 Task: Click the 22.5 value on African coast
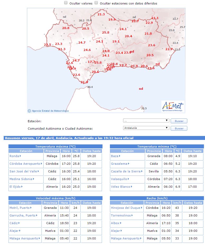click(x=144, y=108)
